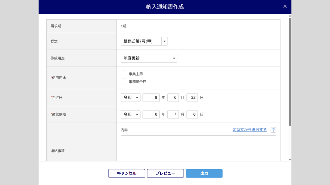330x185 pixels.
Task: Click the 徴収期限 year field
Action: click(x=151, y=114)
